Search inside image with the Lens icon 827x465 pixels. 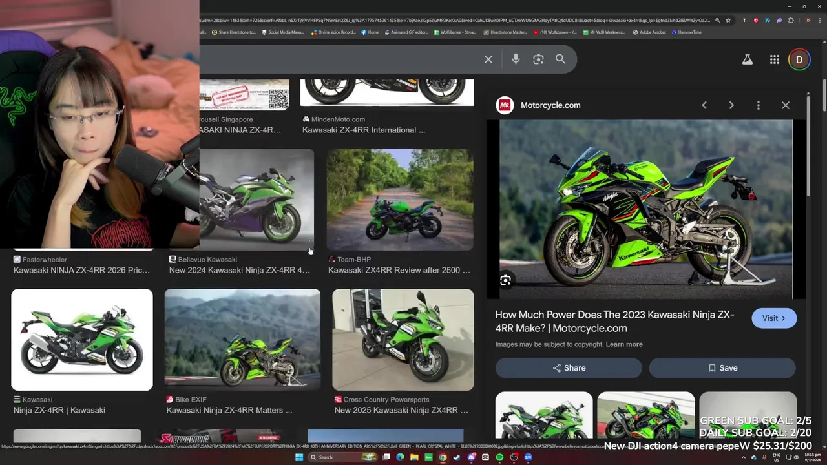[505, 280]
